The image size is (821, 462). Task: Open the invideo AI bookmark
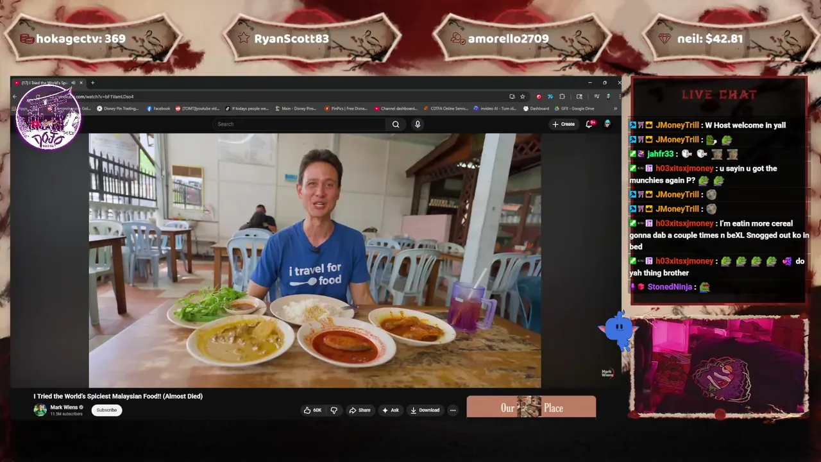tap(496, 108)
